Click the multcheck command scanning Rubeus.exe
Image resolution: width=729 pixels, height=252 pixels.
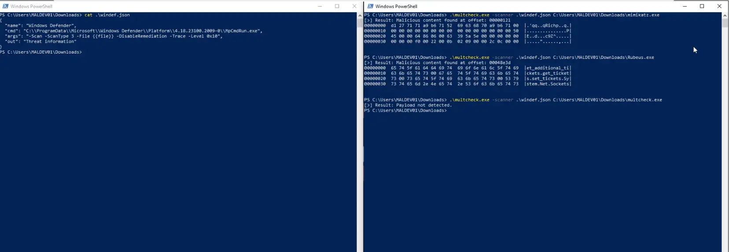pos(552,57)
